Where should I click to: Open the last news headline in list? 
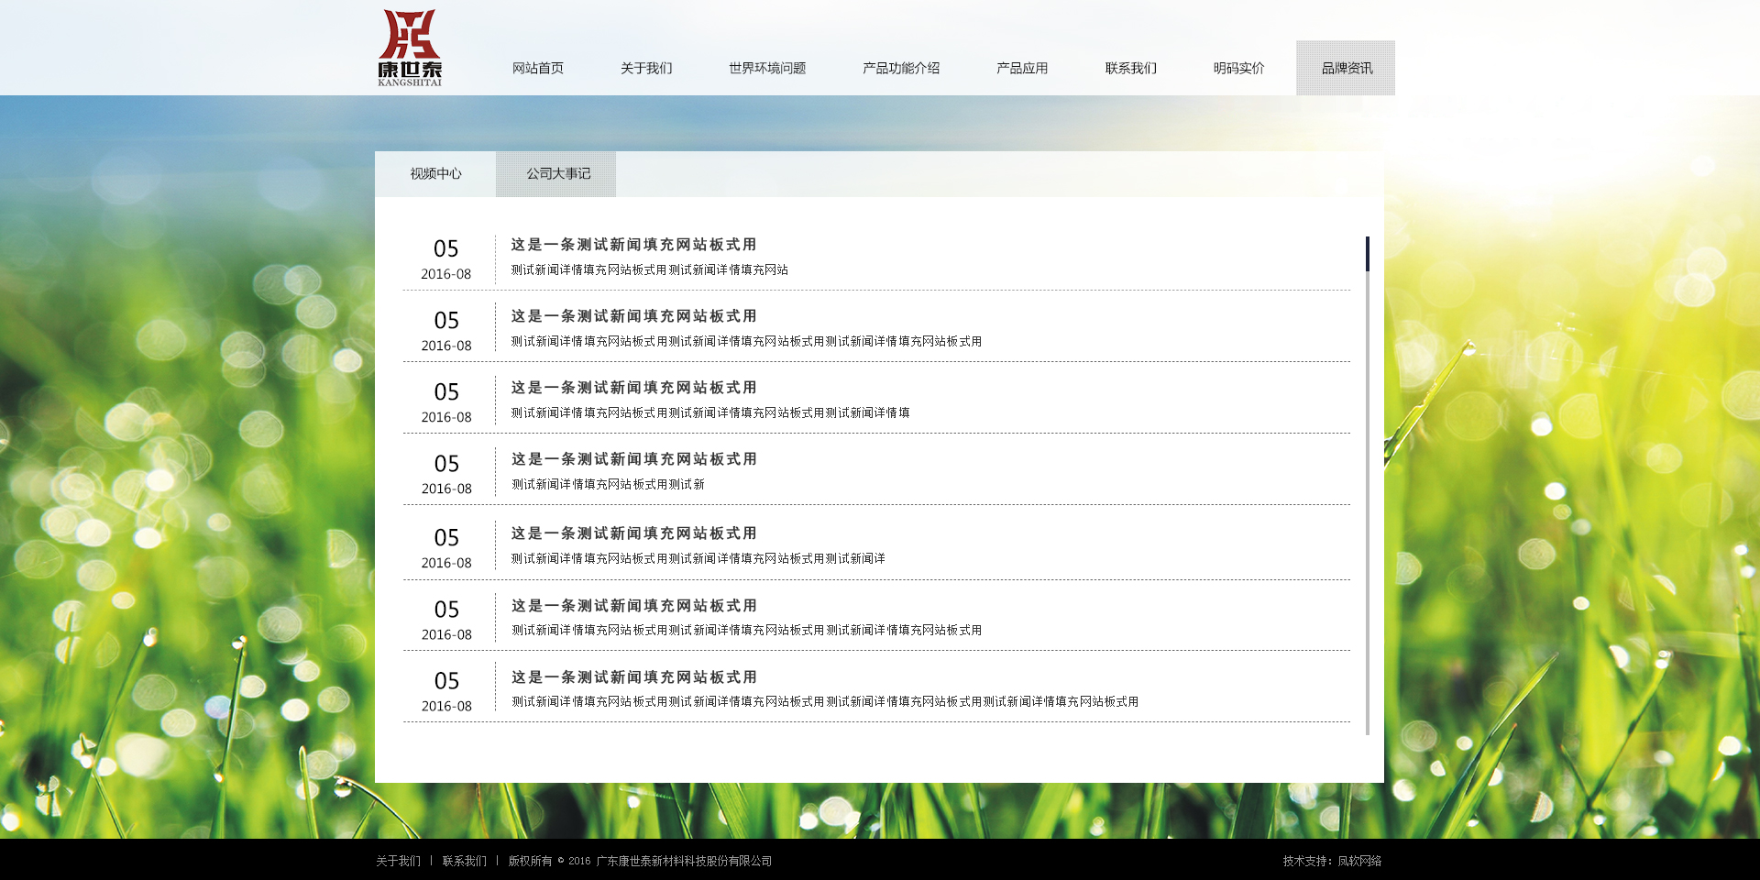(633, 677)
